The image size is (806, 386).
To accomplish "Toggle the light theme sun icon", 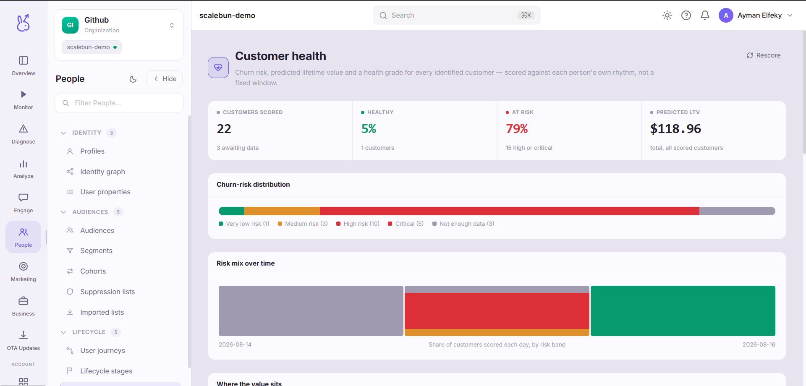I will click(667, 16).
